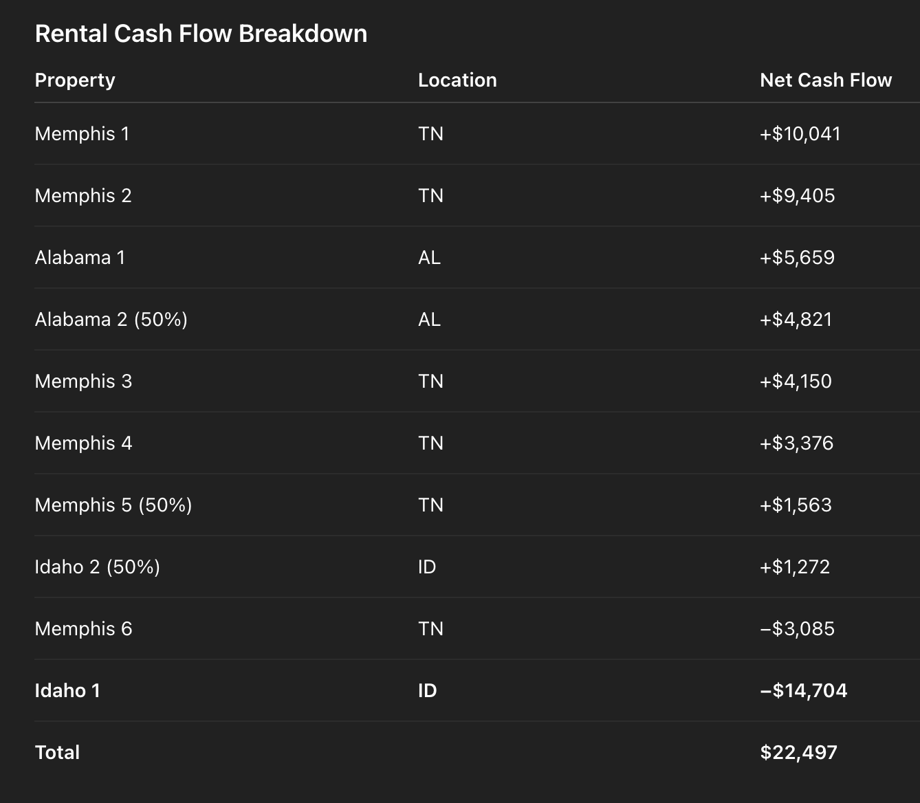Screen dimensions: 920x803
Task: Click Memphis 4 property name
Action: [x=83, y=443]
